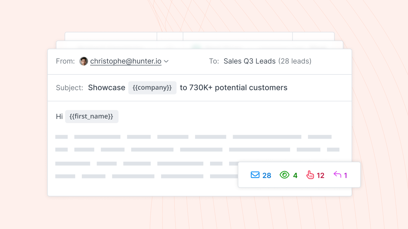
Task: Click the {{company}} merge tag
Action: [152, 88]
